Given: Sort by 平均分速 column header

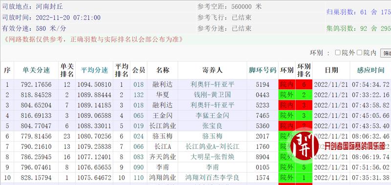Looking at the screenshot, I should [94, 70].
